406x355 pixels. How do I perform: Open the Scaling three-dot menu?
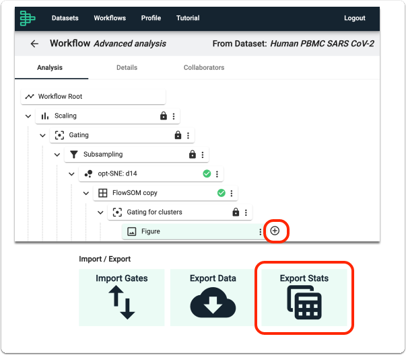coord(174,116)
